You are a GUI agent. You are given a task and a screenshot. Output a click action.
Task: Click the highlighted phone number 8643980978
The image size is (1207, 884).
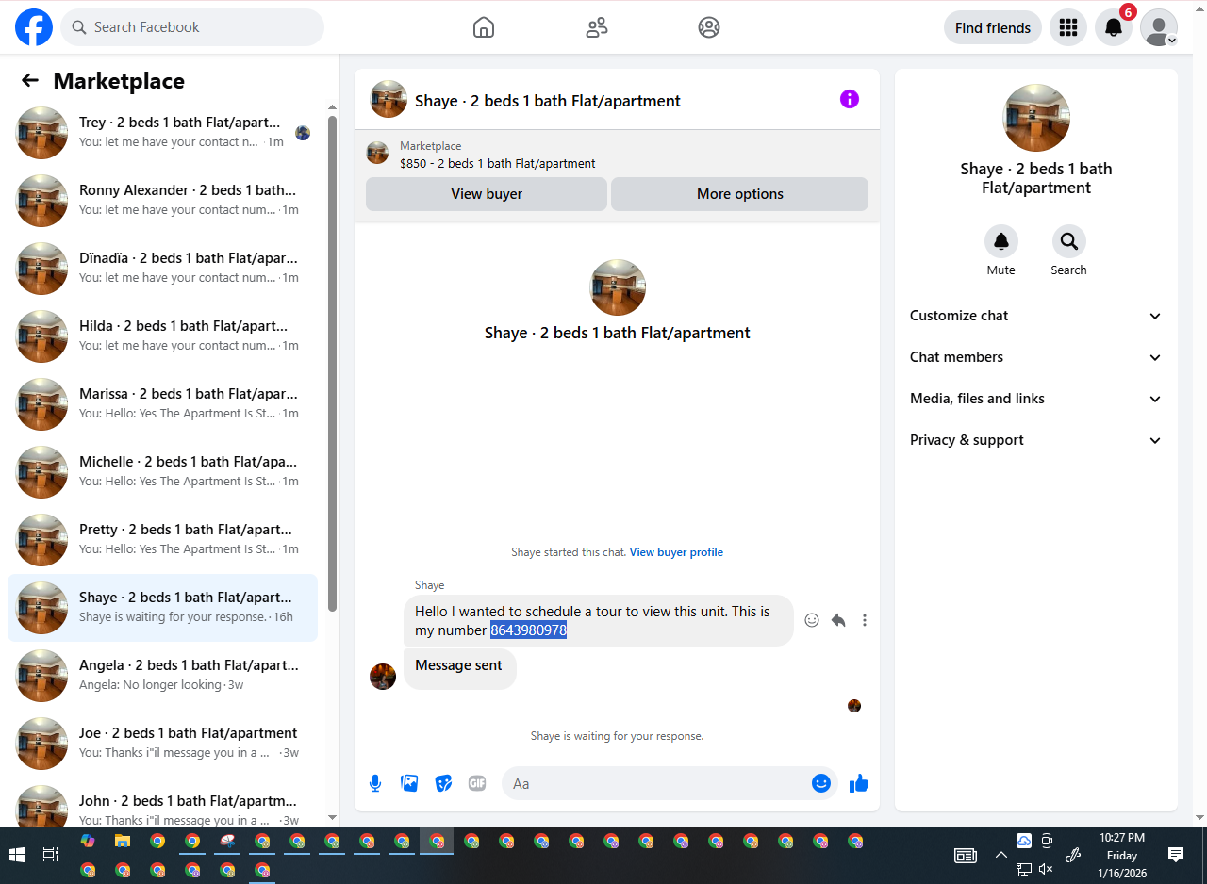528,630
